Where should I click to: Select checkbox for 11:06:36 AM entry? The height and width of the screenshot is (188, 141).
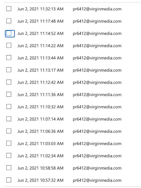coord(9,131)
